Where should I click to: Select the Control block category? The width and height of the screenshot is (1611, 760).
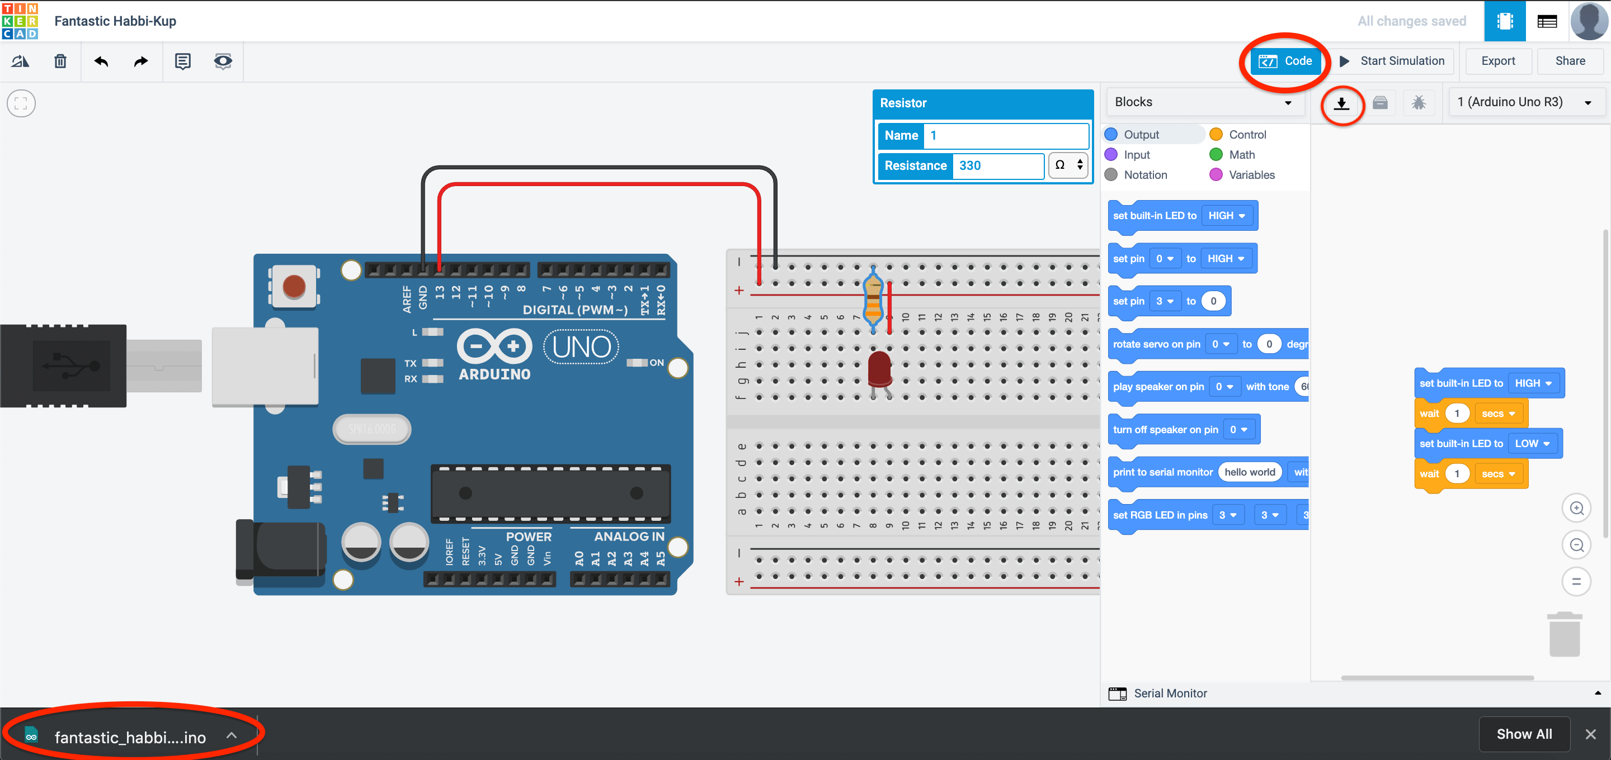(1246, 134)
